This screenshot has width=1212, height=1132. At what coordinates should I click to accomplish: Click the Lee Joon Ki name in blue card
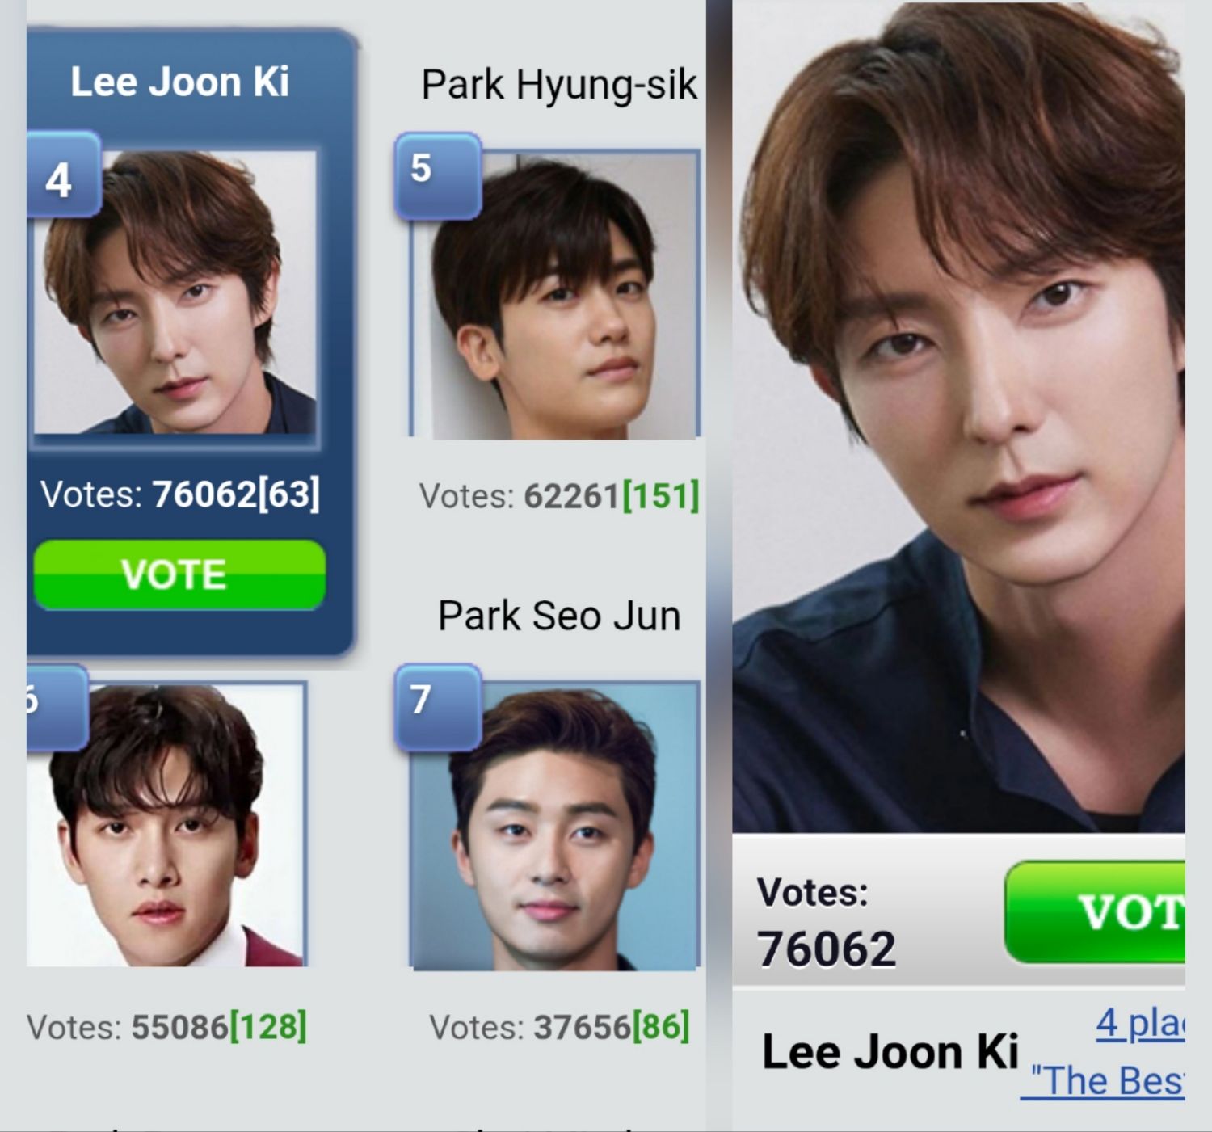tap(179, 82)
